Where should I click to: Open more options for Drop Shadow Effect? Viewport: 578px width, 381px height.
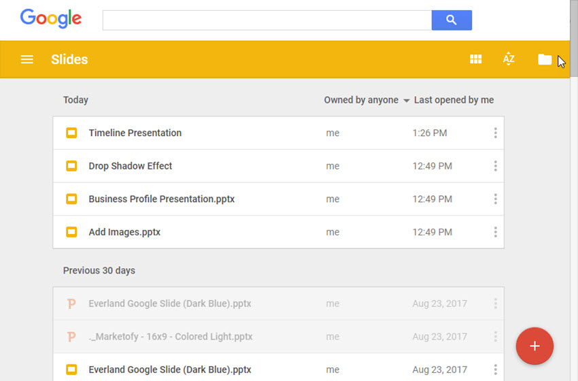pos(496,166)
